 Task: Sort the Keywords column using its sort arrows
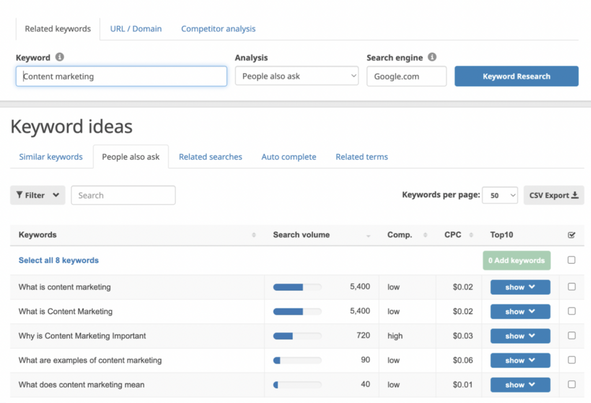(x=253, y=235)
